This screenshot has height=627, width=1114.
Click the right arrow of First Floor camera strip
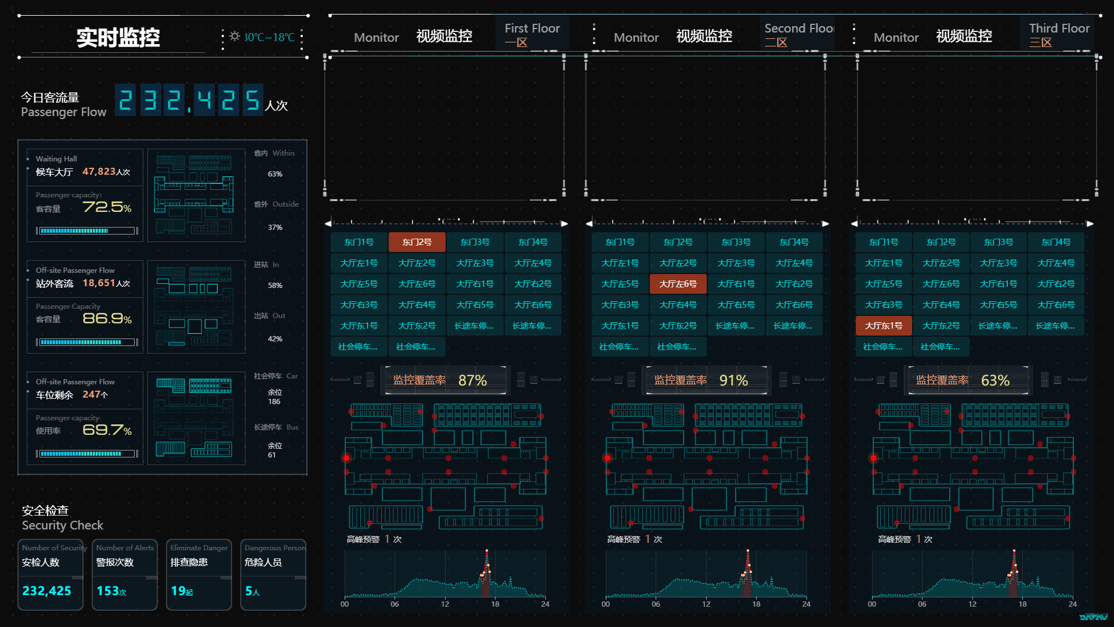tap(564, 224)
